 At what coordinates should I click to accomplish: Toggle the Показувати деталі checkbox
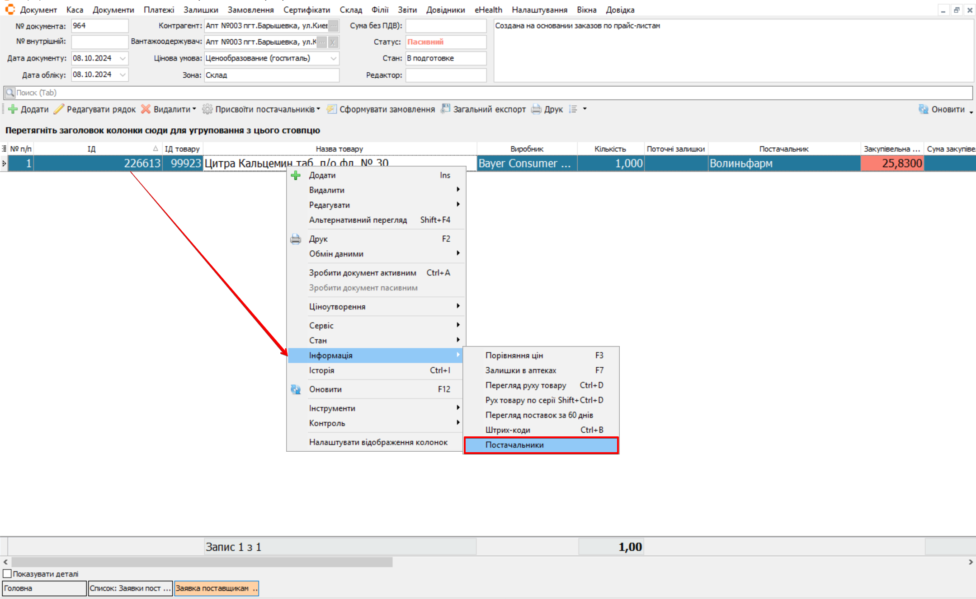pyautogui.click(x=7, y=574)
